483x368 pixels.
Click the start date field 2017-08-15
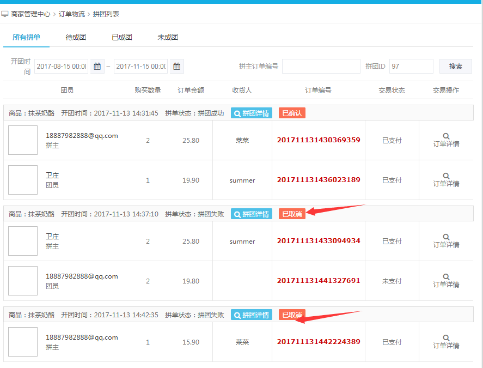61,67
